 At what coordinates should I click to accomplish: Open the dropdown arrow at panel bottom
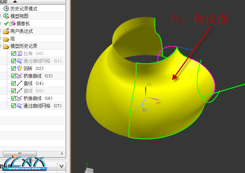point(62,166)
